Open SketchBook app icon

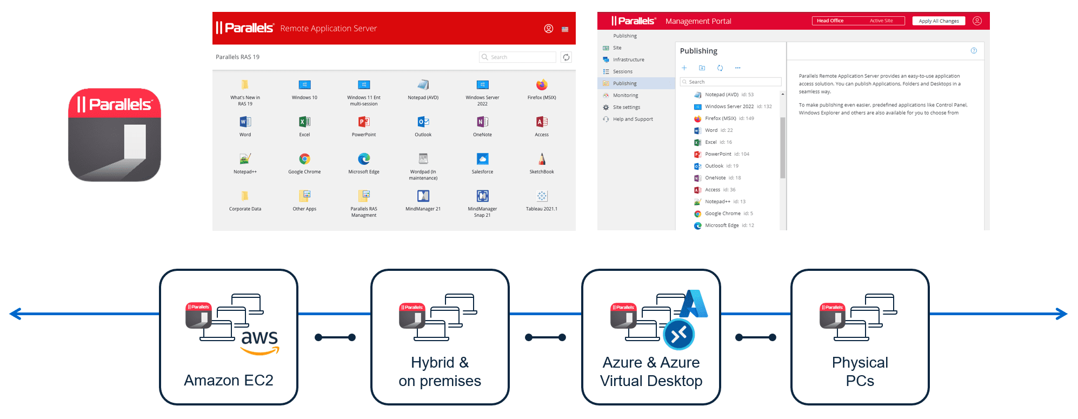coord(542,159)
